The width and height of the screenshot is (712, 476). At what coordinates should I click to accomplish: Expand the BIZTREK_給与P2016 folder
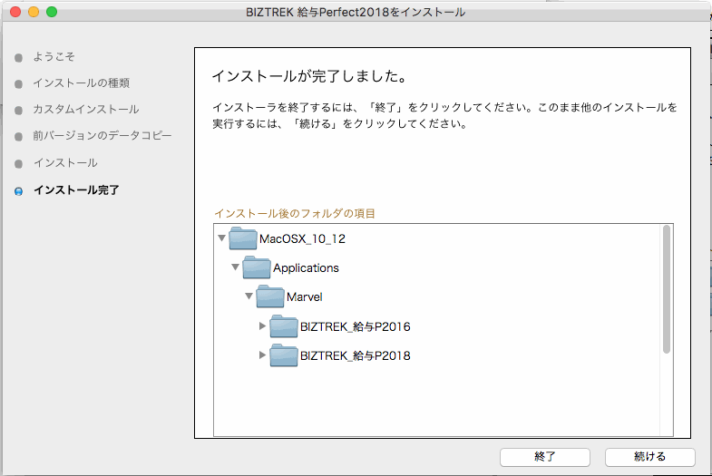pos(263,326)
